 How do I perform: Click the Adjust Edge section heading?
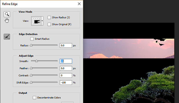click(26, 56)
